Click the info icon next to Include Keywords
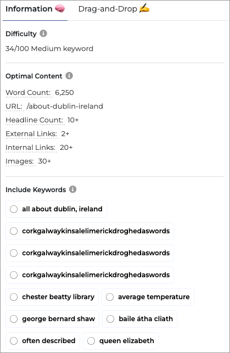Screen dimensions: 230x353 (x=72, y=189)
